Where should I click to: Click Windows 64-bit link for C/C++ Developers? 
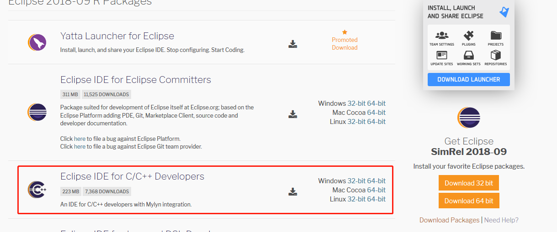pyautogui.click(x=376, y=181)
